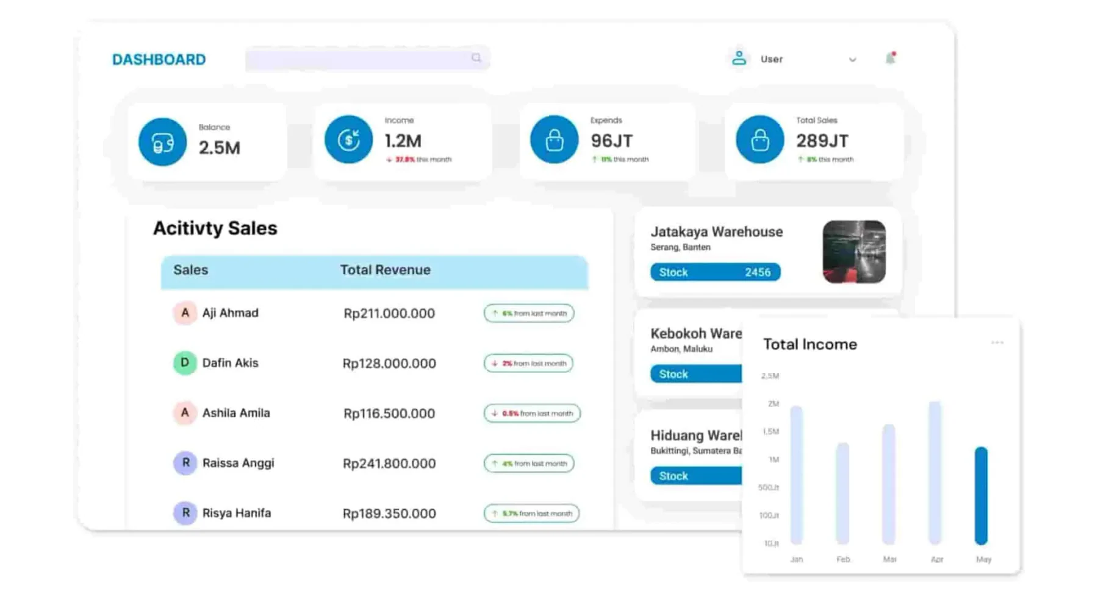The image size is (1098, 594).
Task: Open the notification bell
Action: tap(890, 58)
